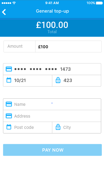Select the City input field
The height and width of the screenshot is (187, 104).
(x=77, y=127)
